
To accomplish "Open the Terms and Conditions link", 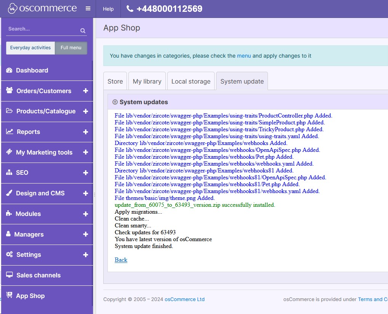I will click(373, 299).
